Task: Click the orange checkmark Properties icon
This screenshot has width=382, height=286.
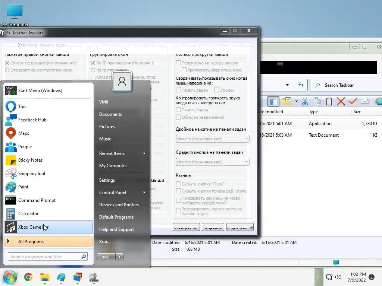Action: pos(353,101)
